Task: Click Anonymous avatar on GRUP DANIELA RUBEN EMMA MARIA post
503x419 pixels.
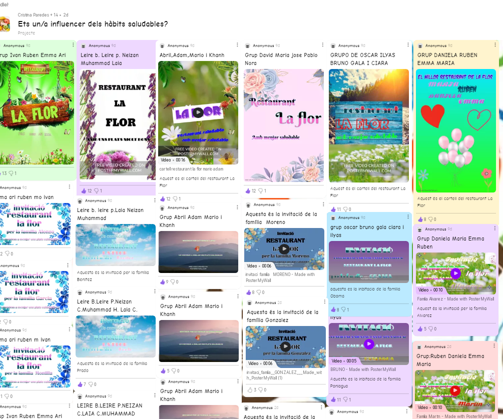Action: point(420,46)
